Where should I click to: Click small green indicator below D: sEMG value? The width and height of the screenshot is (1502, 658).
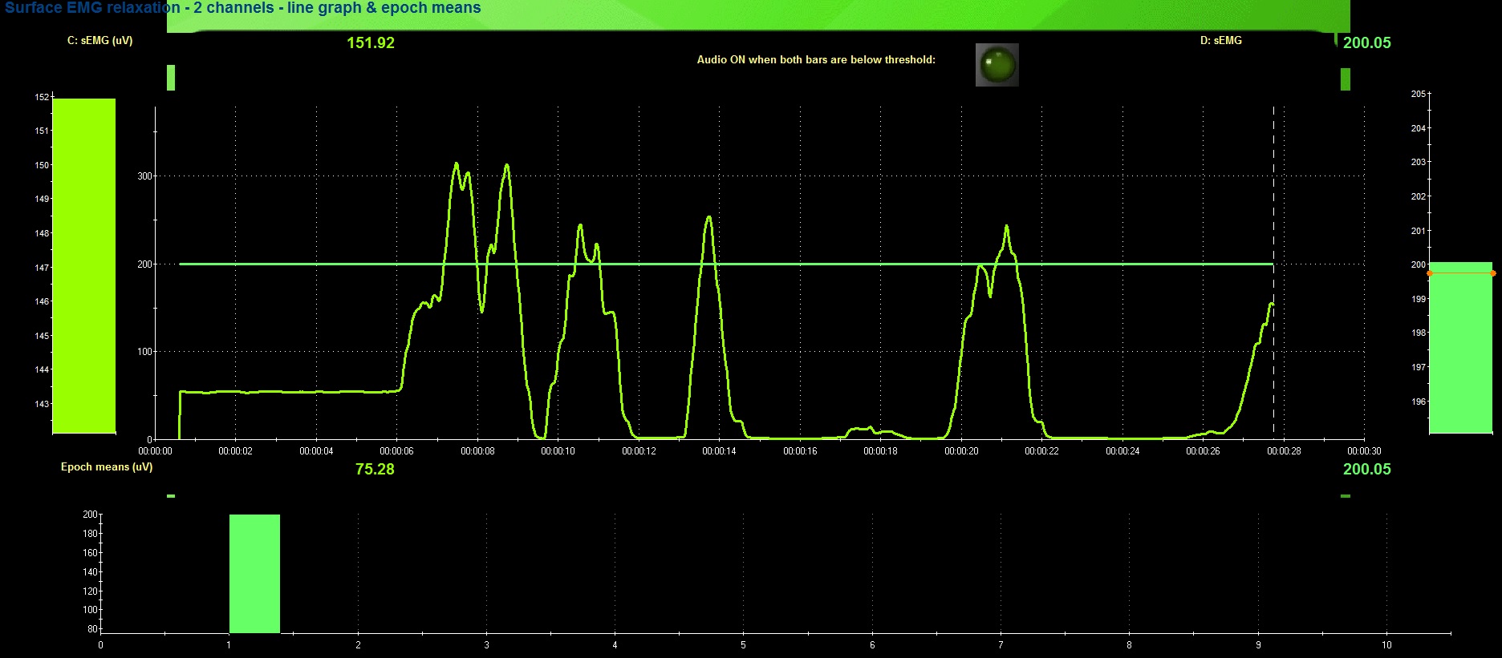1346,79
